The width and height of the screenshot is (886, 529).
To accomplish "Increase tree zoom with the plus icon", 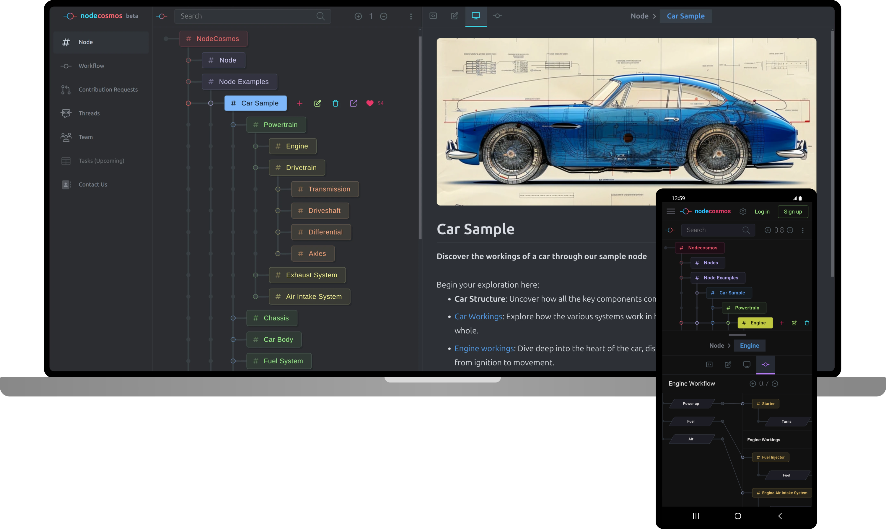I will tap(358, 16).
